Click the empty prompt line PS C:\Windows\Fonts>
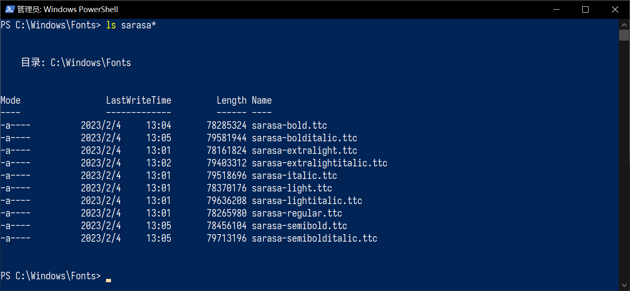This screenshot has width=630, height=291. [51, 276]
